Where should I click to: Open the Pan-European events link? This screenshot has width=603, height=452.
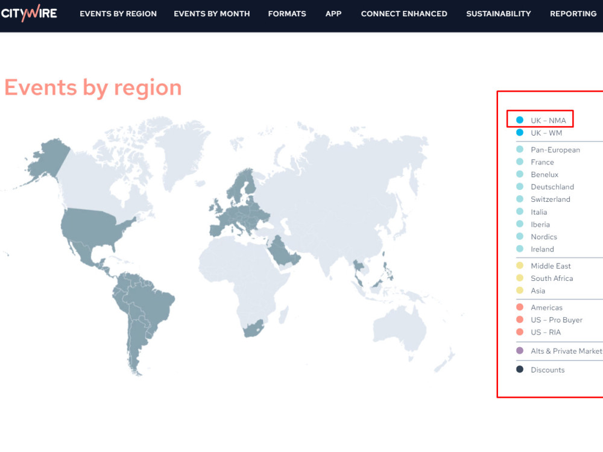tap(555, 150)
